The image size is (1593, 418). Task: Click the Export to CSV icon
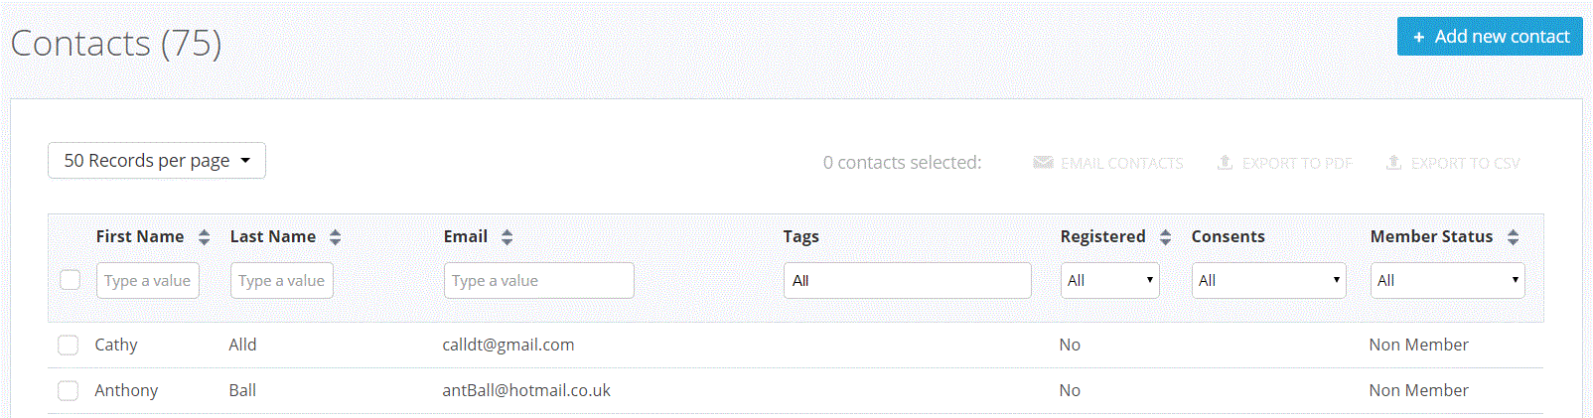pos(1393,163)
